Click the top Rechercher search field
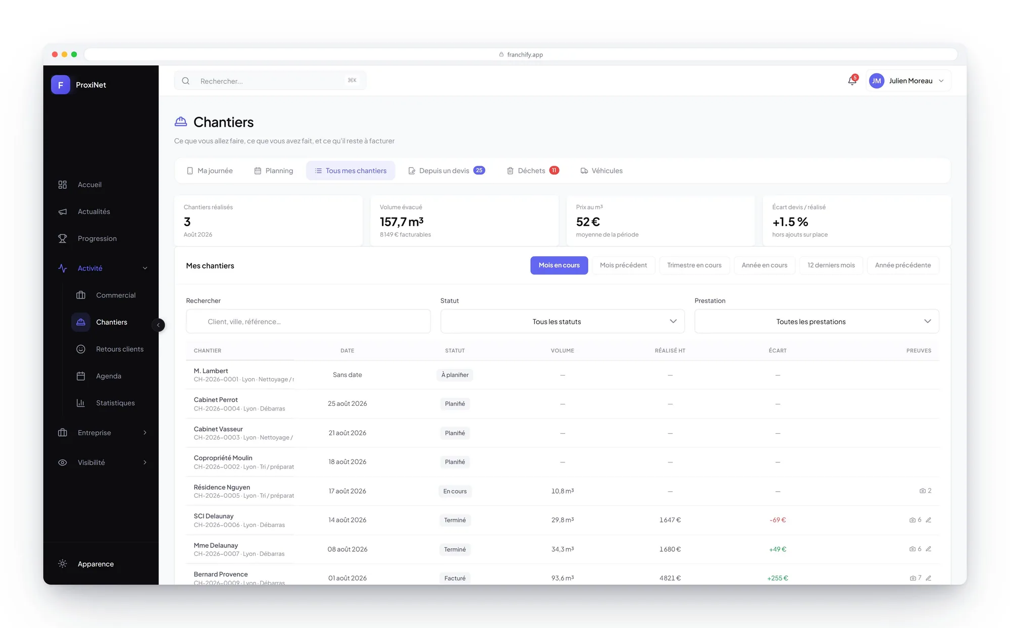Screen dimensions: 1010x628 click(270, 81)
